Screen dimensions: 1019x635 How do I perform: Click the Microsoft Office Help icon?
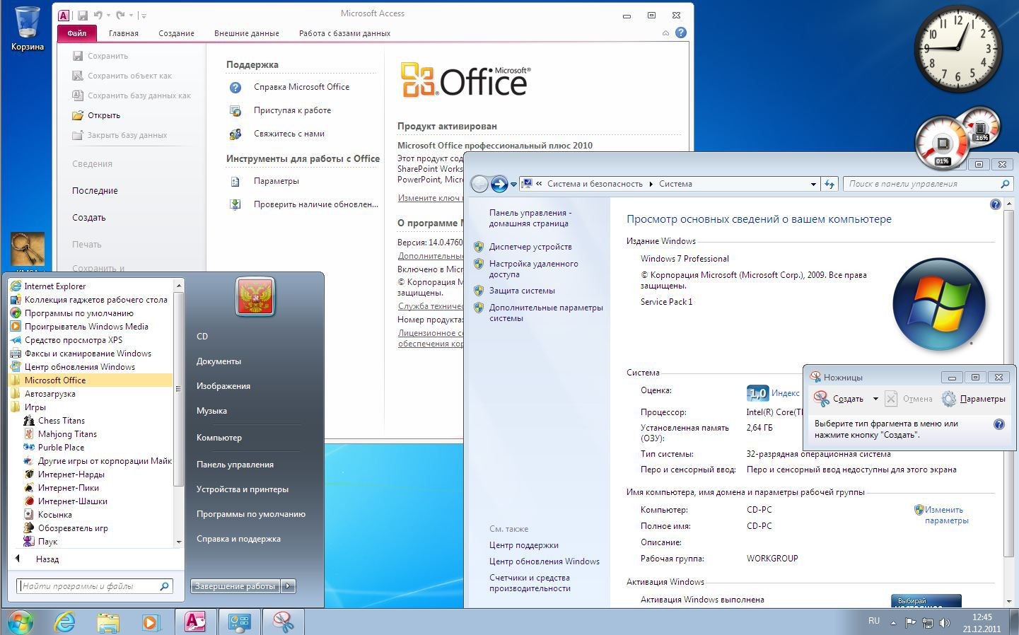[x=235, y=87]
